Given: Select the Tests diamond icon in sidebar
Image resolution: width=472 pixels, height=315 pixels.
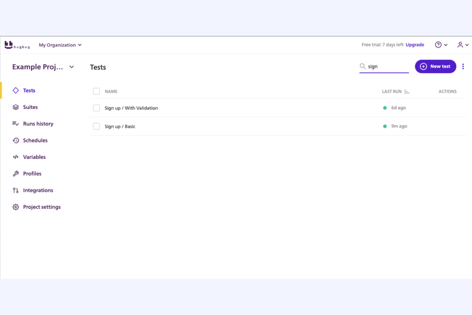Looking at the screenshot, I should click(16, 90).
